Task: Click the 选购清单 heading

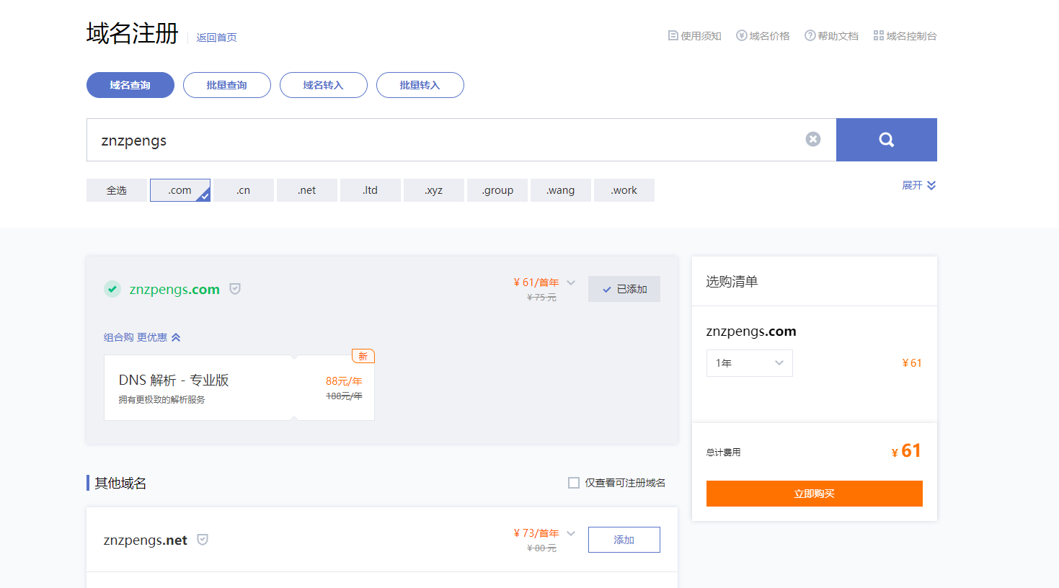Action: point(732,282)
